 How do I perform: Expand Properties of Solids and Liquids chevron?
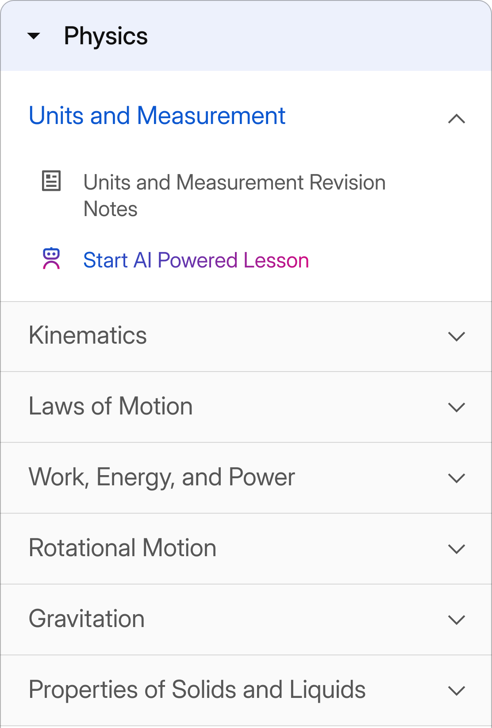coord(457,691)
